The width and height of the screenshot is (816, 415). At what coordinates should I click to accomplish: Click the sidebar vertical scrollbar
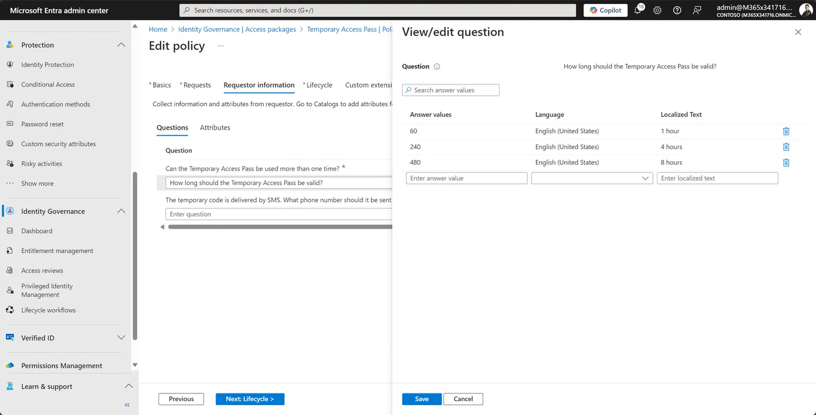[135, 256]
